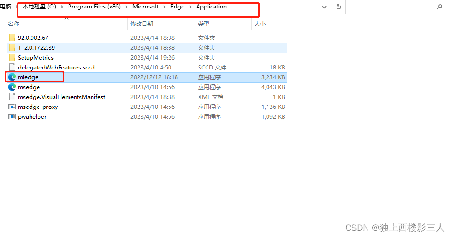Screen dimensions: 452x237
Task: Select the file name 92.0.902.67
Action: click(33, 38)
